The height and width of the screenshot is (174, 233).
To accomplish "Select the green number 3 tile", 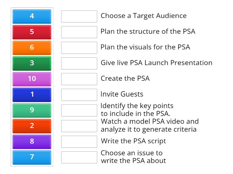I will 31,63.
